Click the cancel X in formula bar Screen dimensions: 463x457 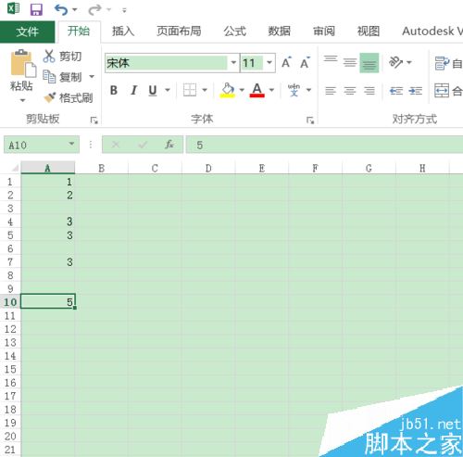point(116,145)
